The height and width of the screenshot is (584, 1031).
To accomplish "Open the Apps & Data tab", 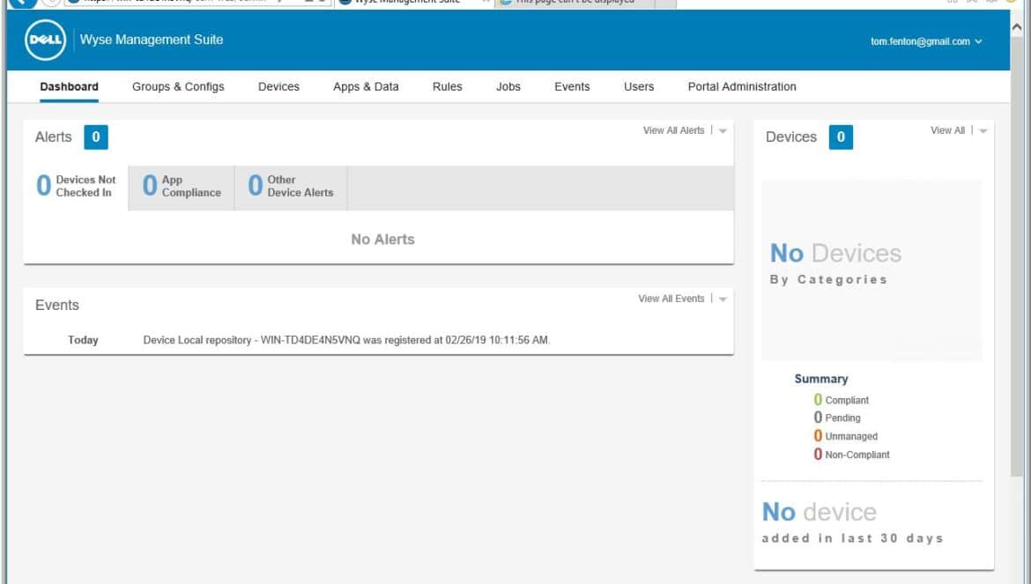I will tap(366, 86).
